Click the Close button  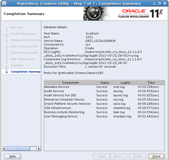click(156, 156)
